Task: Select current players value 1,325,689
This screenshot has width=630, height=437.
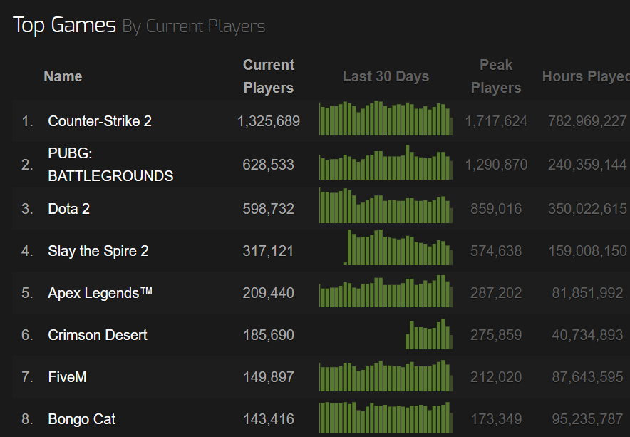Action: click(269, 121)
